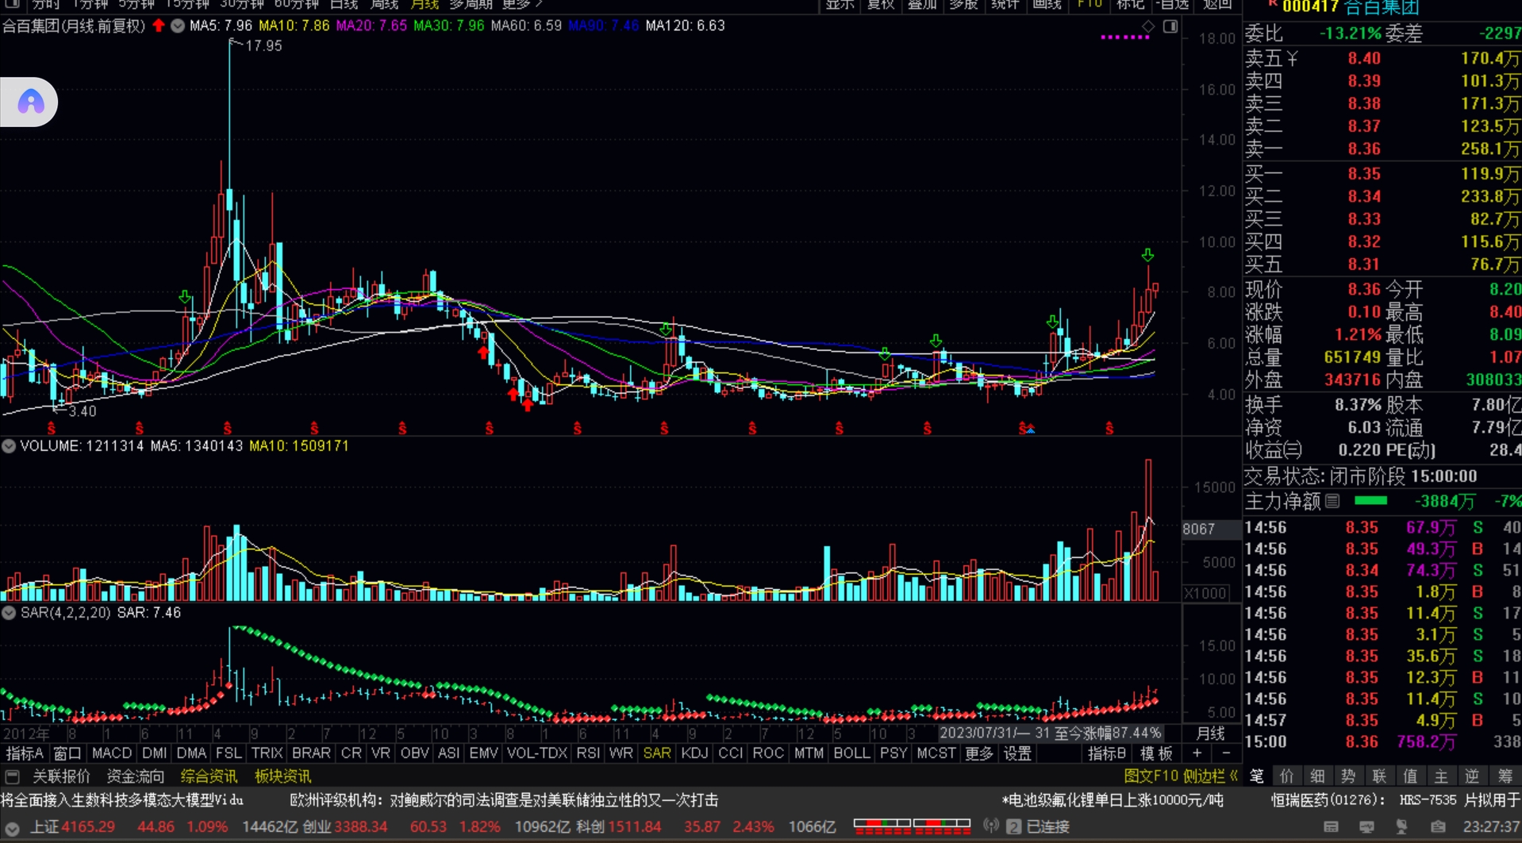Click the 返回 back button
Image resolution: width=1522 pixels, height=843 pixels.
point(1217,5)
